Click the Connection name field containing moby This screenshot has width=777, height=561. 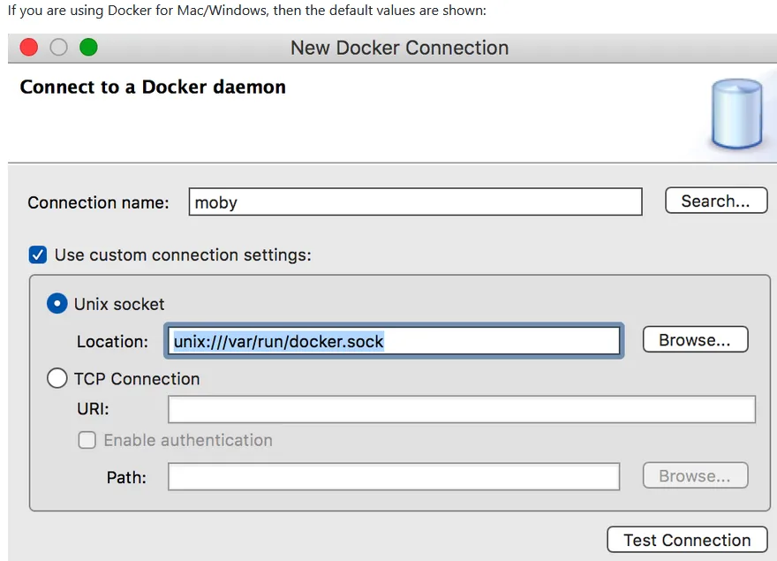[415, 202]
